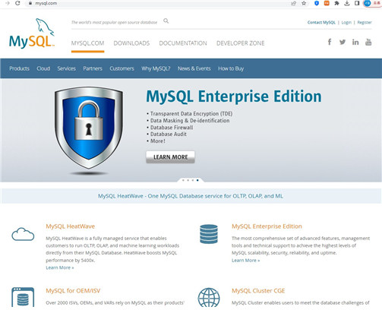Open the Partners menu
Image resolution: width=382 pixels, height=310 pixels.
pos(93,68)
